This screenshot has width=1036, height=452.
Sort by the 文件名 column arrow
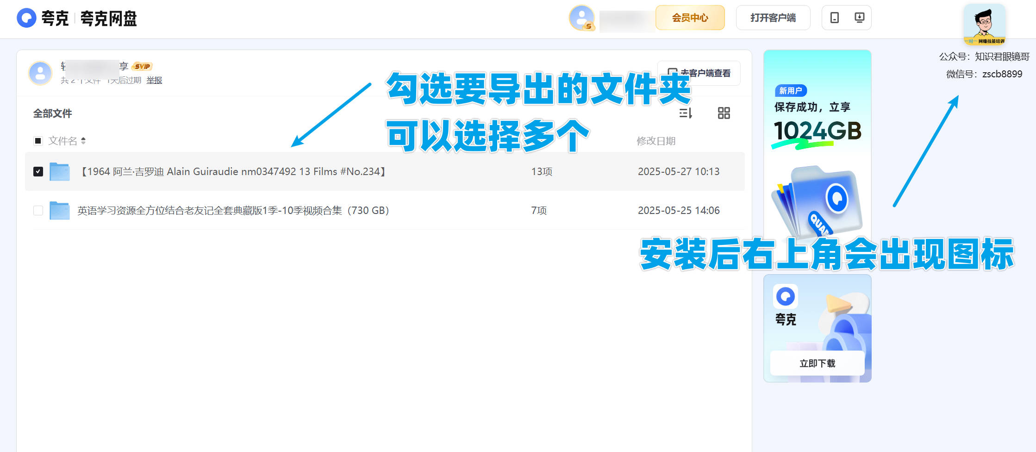pos(83,141)
